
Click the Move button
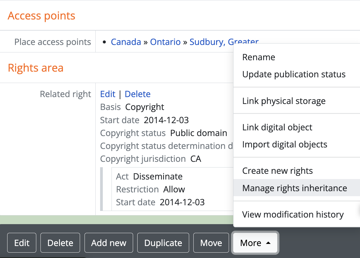pos(211,243)
